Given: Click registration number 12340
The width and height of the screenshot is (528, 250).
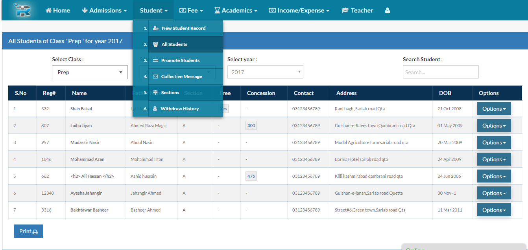Looking at the screenshot, I should (48, 193).
